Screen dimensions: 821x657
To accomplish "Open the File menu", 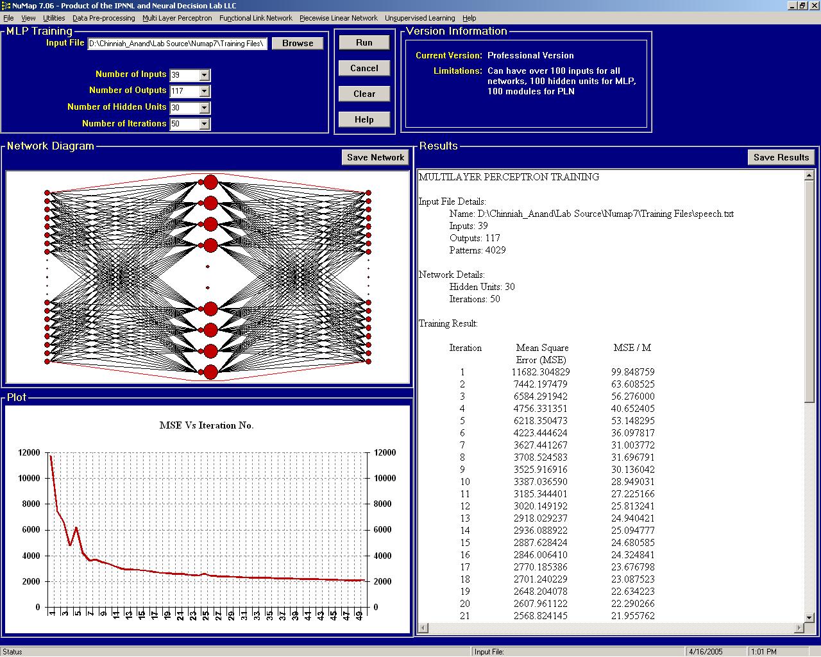I will 8,18.
